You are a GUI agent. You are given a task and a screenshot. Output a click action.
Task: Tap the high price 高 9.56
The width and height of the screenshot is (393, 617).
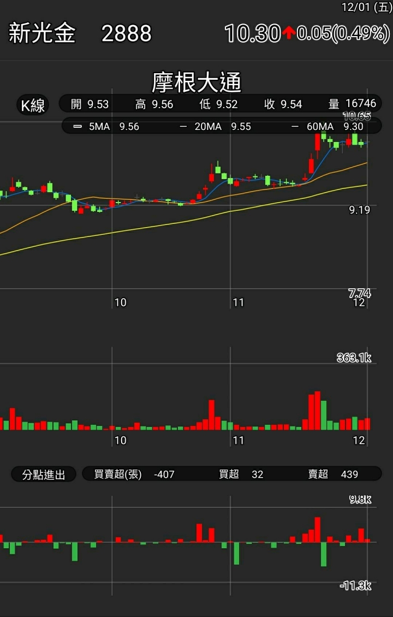(x=154, y=104)
